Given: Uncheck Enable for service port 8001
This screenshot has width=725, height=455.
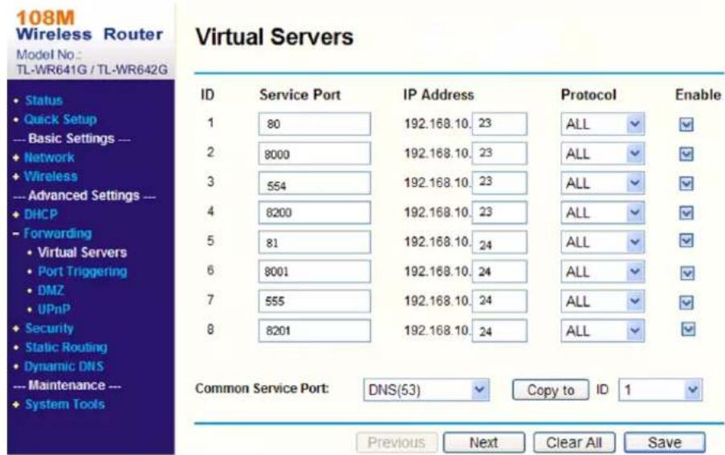Looking at the screenshot, I should pos(687,273).
